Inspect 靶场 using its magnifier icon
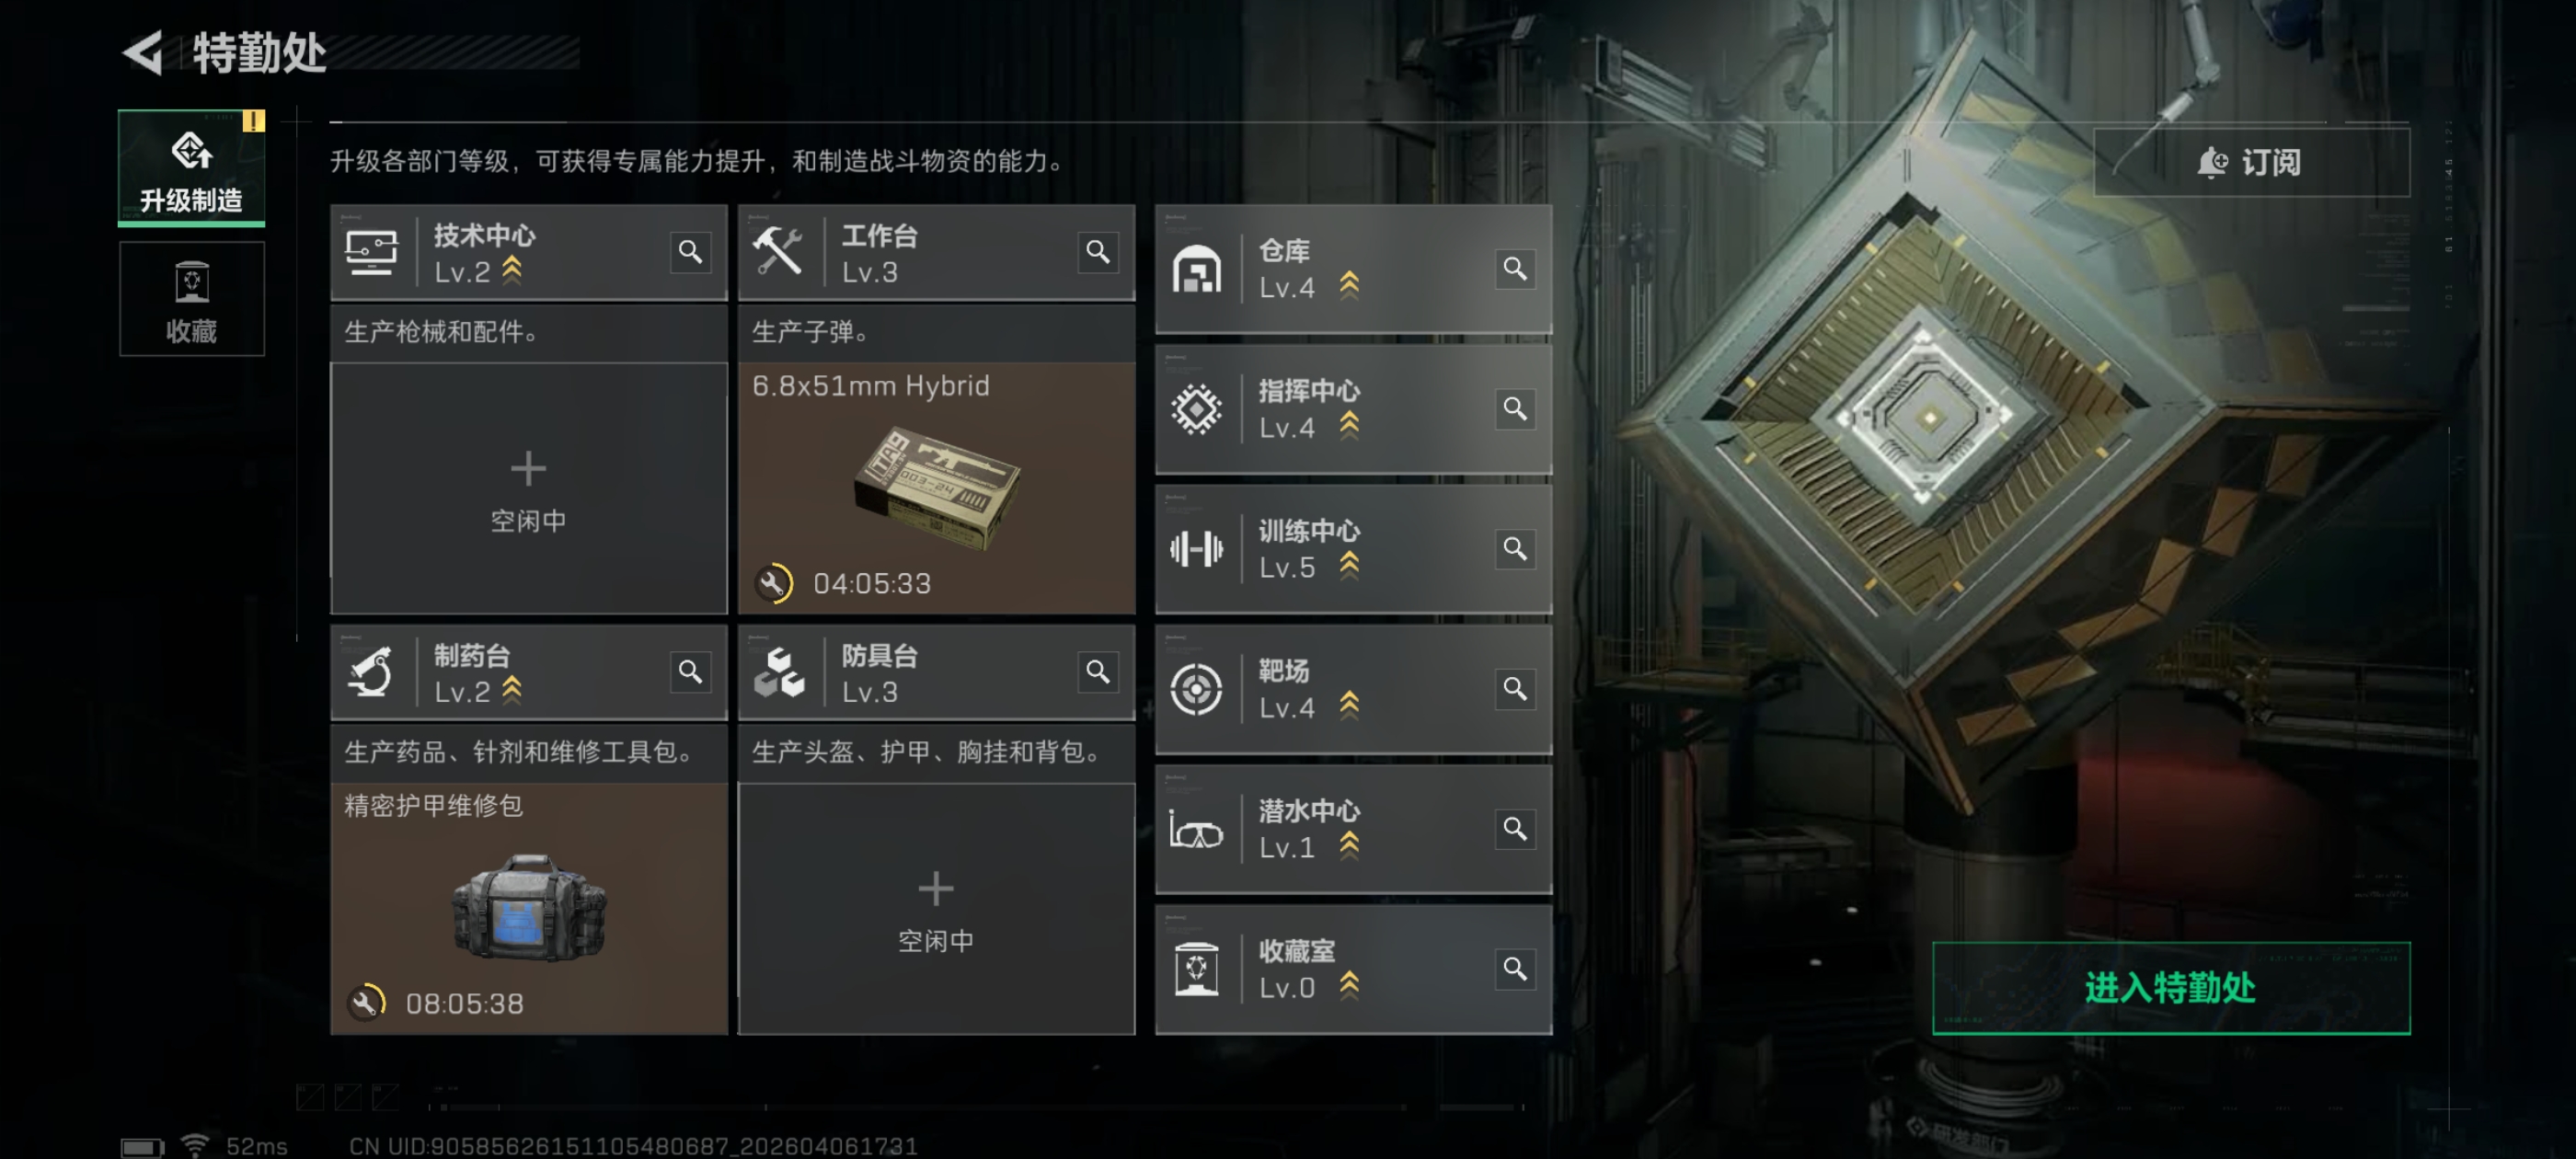The image size is (2576, 1159). click(x=1514, y=689)
